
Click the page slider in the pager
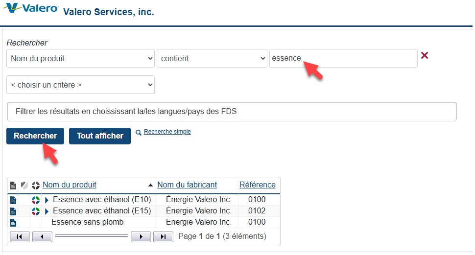click(x=91, y=236)
